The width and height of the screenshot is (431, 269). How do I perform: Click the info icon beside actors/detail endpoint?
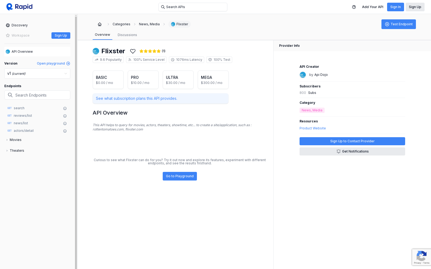(65, 131)
